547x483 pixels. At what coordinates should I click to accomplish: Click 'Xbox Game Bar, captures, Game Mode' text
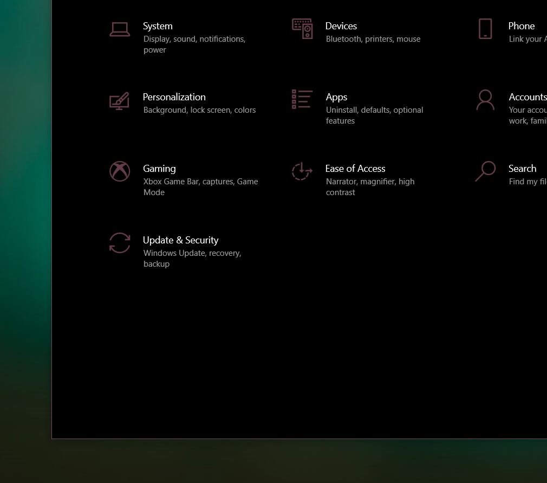click(200, 187)
